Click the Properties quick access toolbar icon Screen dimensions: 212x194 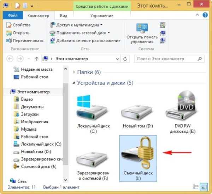[17, 6]
